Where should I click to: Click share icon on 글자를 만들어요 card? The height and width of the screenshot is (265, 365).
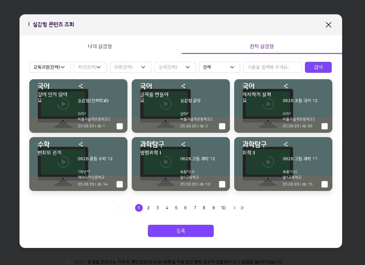[x=183, y=86]
